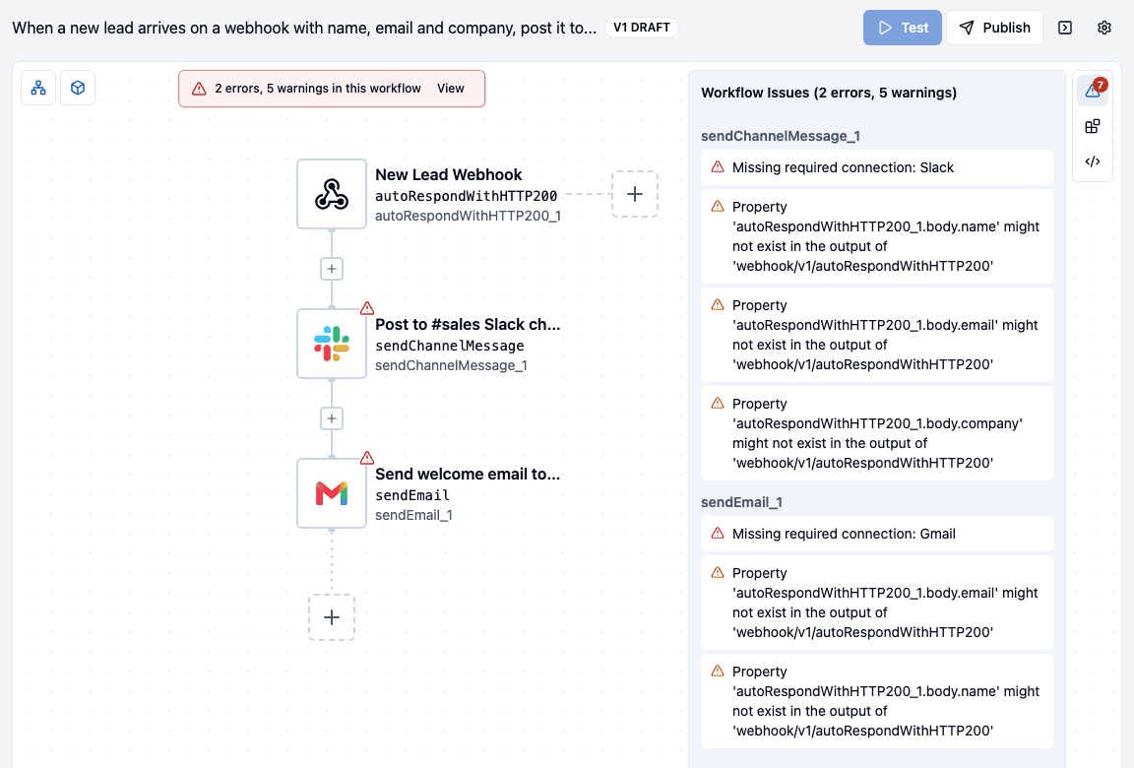This screenshot has width=1134, height=768.
Task: Open body.company property warning
Action: (x=876, y=433)
